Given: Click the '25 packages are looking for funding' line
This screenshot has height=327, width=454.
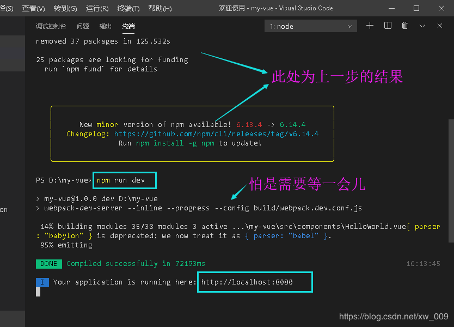Looking at the screenshot, I should coord(112,60).
